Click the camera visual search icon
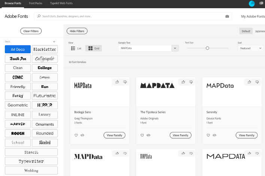The height and width of the screenshot is (176, 265). 227,16
